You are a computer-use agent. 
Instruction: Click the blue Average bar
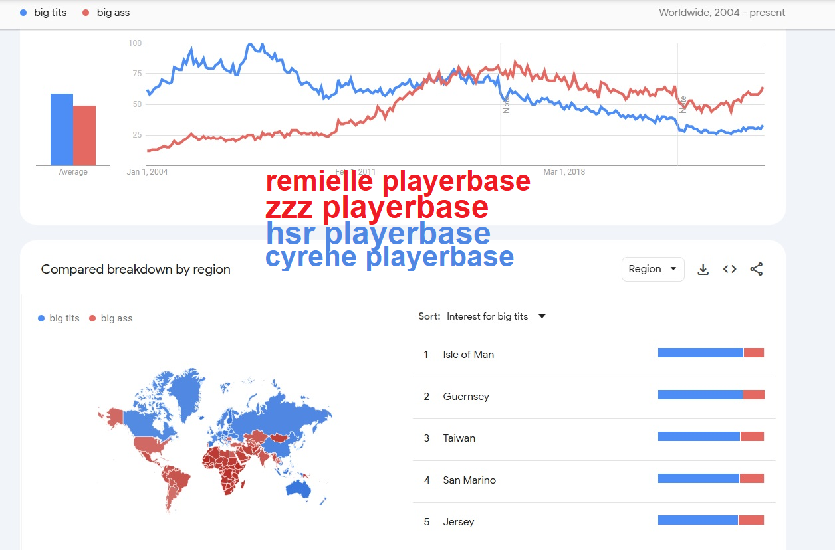(62, 130)
